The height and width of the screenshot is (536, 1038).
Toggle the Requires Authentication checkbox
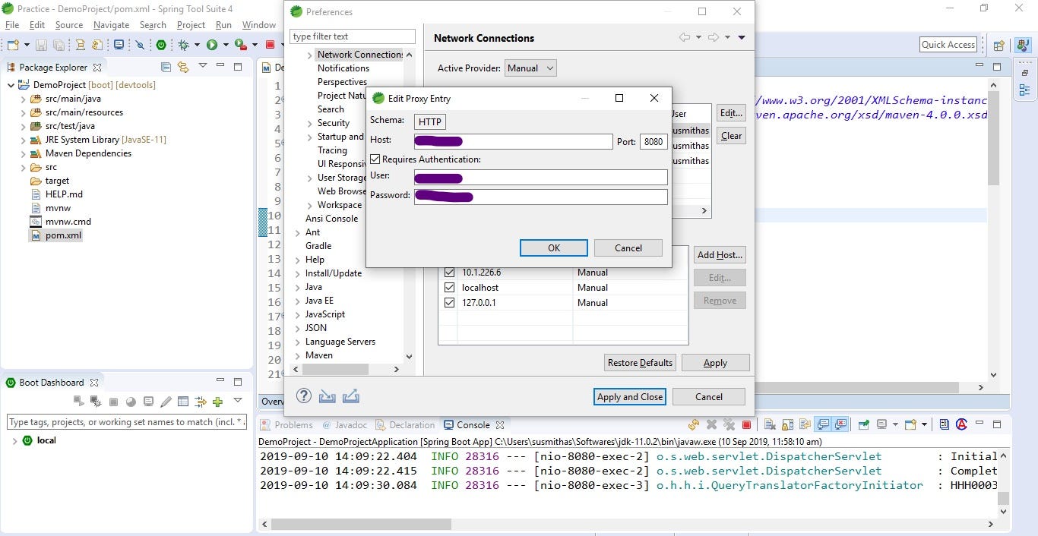click(375, 159)
